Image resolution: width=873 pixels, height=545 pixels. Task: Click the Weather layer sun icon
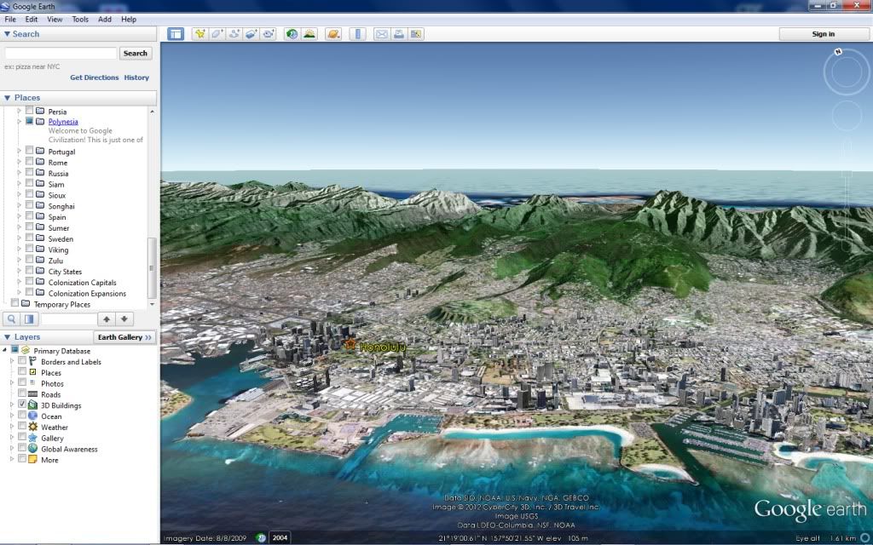33,427
